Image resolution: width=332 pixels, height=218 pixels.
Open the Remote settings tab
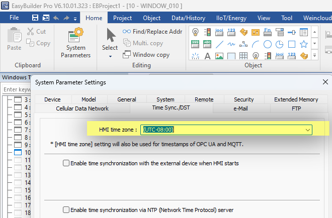(204, 99)
